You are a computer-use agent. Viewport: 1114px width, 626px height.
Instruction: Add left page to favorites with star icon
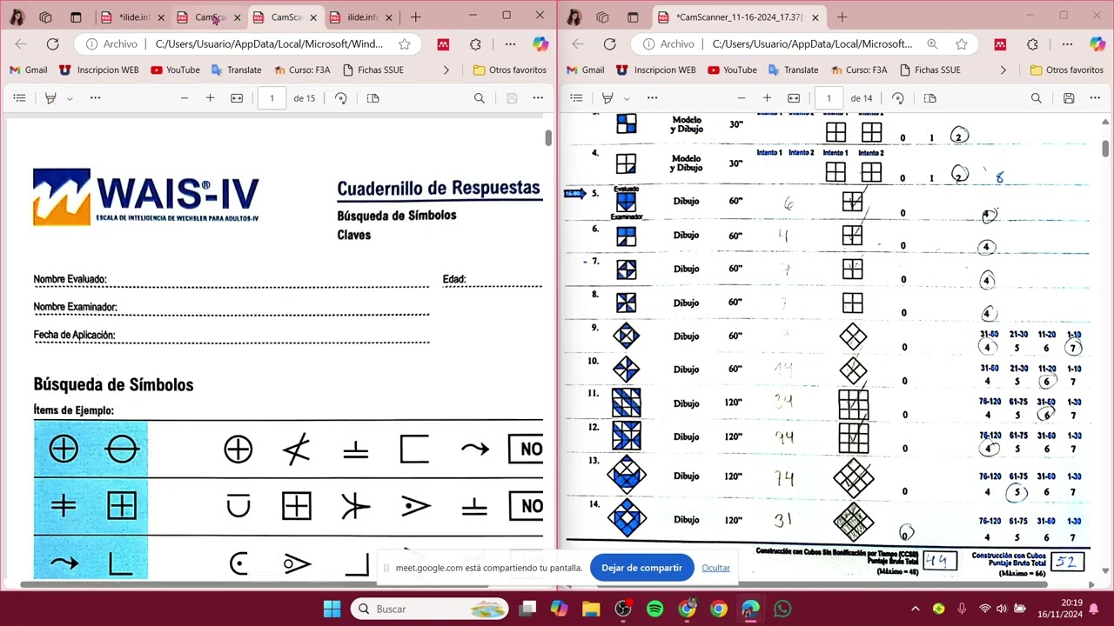405,43
